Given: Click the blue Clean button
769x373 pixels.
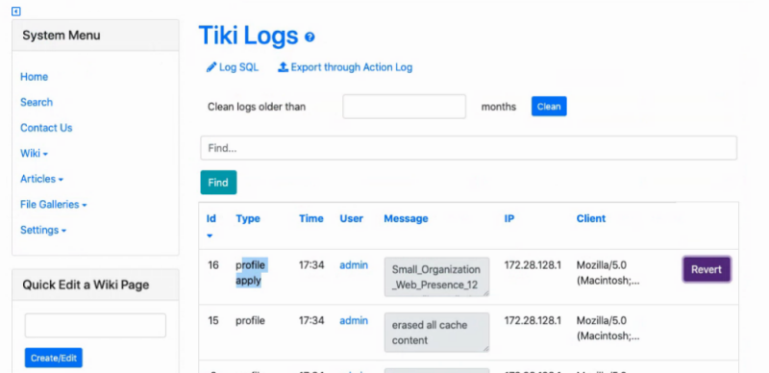Looking at the screenshot, I should point(549,107).
